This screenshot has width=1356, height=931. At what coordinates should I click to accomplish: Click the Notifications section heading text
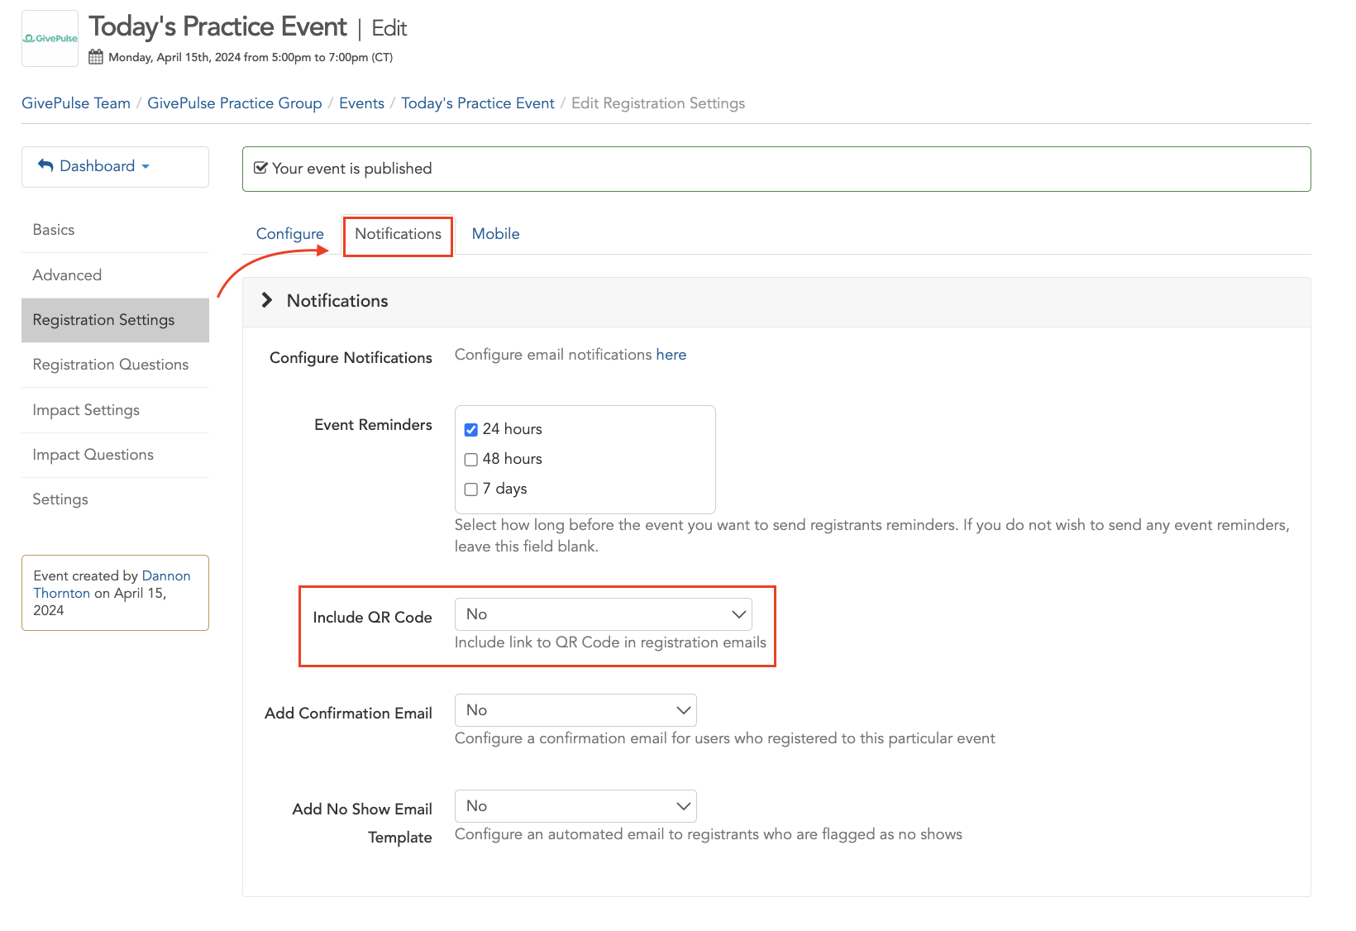coord(337,301)
